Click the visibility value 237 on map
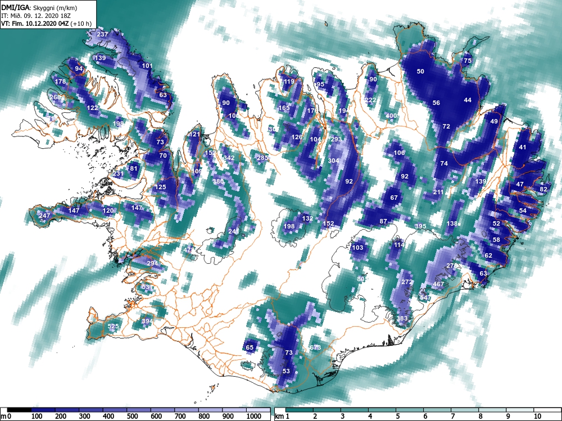This screenshot has width=562, height=421. point(102,34)
